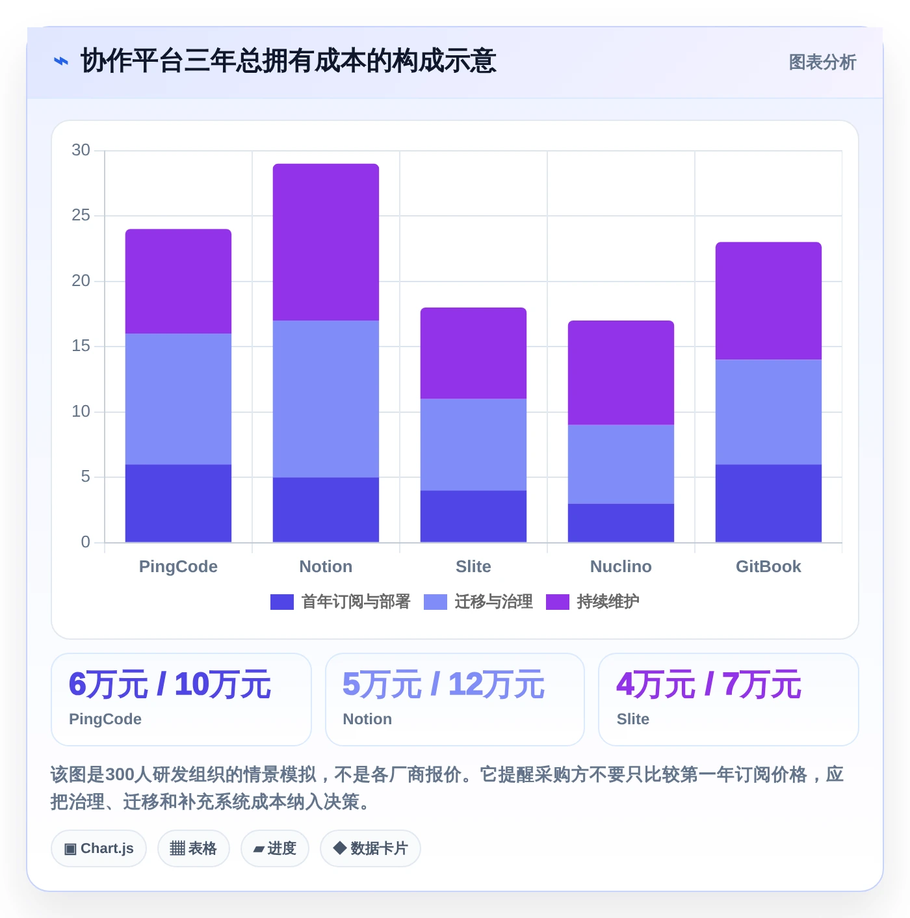This screenshot has width=910, height=918.
Task: Click the PingCode x-axis label
Action: coord(178,567)
